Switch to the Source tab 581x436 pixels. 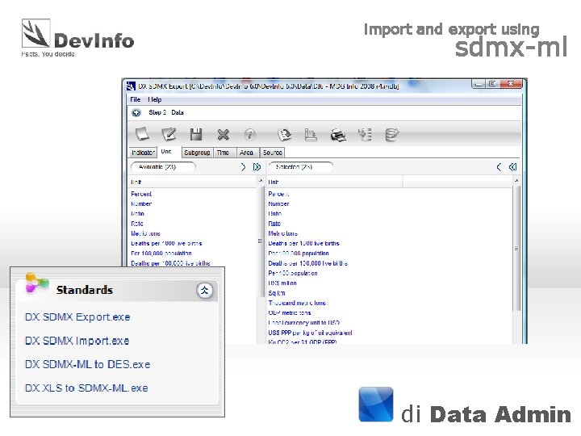pos(273,153)
